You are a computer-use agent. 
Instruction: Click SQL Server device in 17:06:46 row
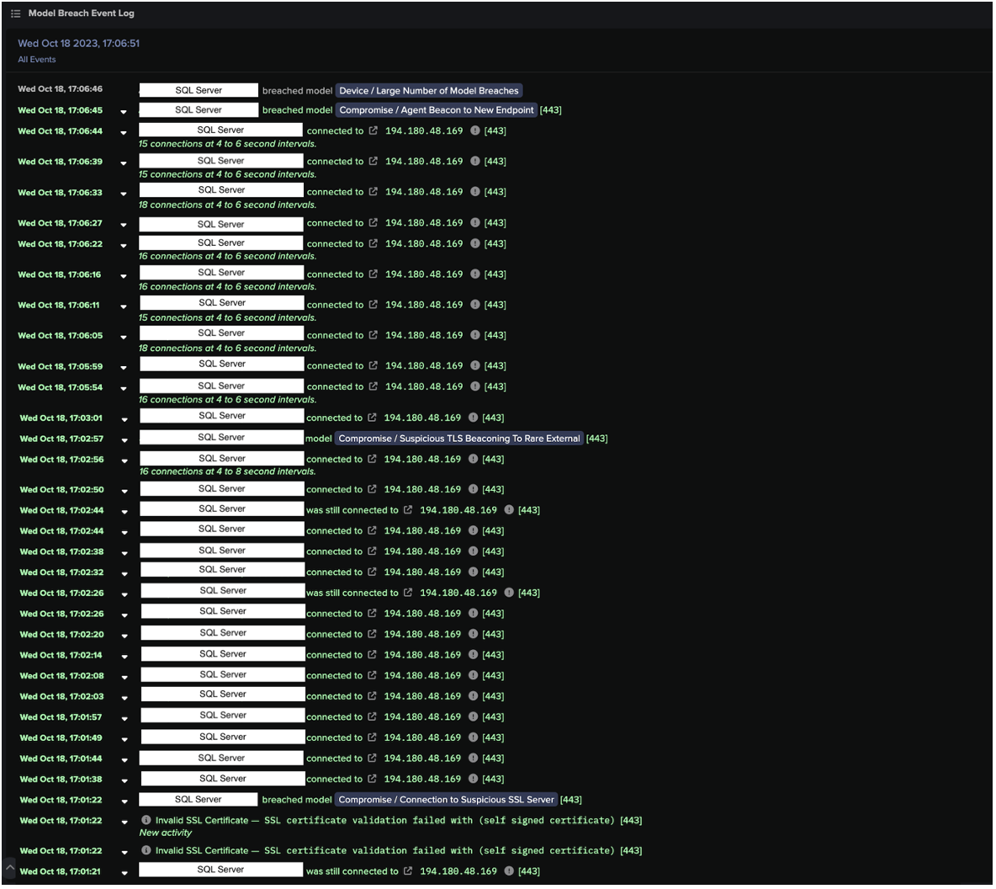[199, 91]
